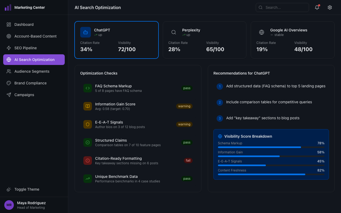341x213 pixels.
Task: Click the fail badge on Citation-Ready Formatting
Action: (188, 161)
